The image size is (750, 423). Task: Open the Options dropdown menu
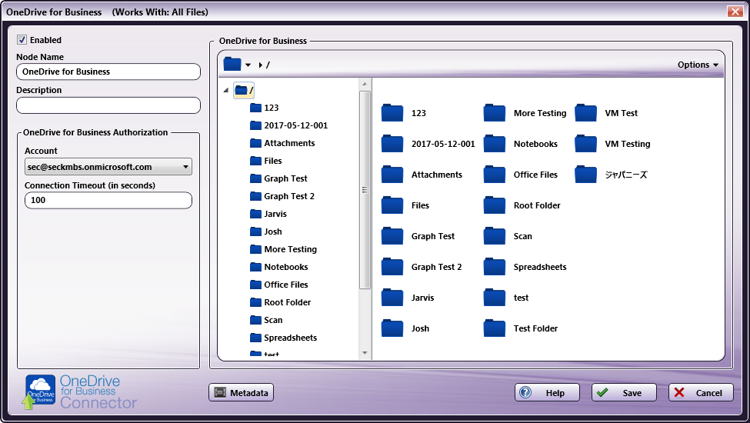(x=698, y=65)
